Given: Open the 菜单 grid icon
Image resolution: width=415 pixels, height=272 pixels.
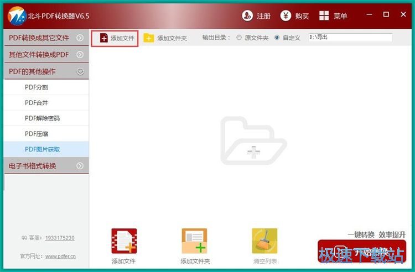Looking at the screenshot, I should point(324,16).
